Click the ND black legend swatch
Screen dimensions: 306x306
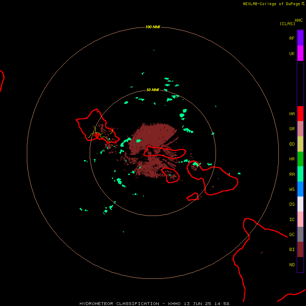coord(300,265)
